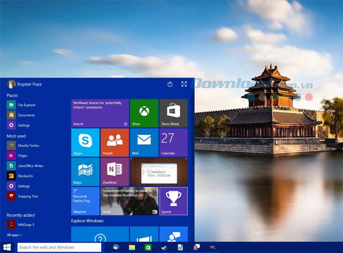
Task: Open the OneNote tile
Action: 115,171
